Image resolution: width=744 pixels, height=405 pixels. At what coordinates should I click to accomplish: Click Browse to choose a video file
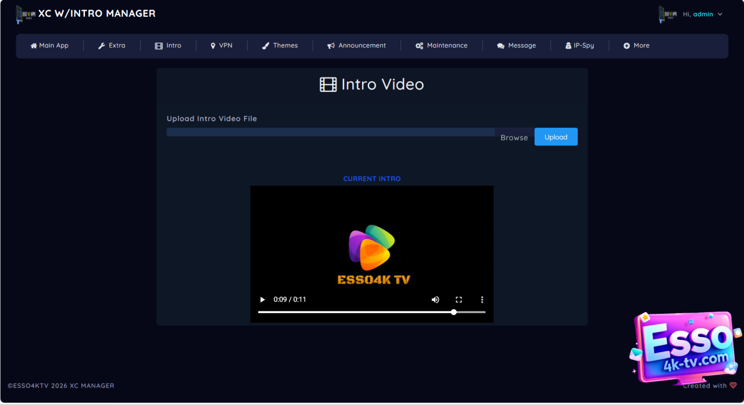click(x=514, y=137)
